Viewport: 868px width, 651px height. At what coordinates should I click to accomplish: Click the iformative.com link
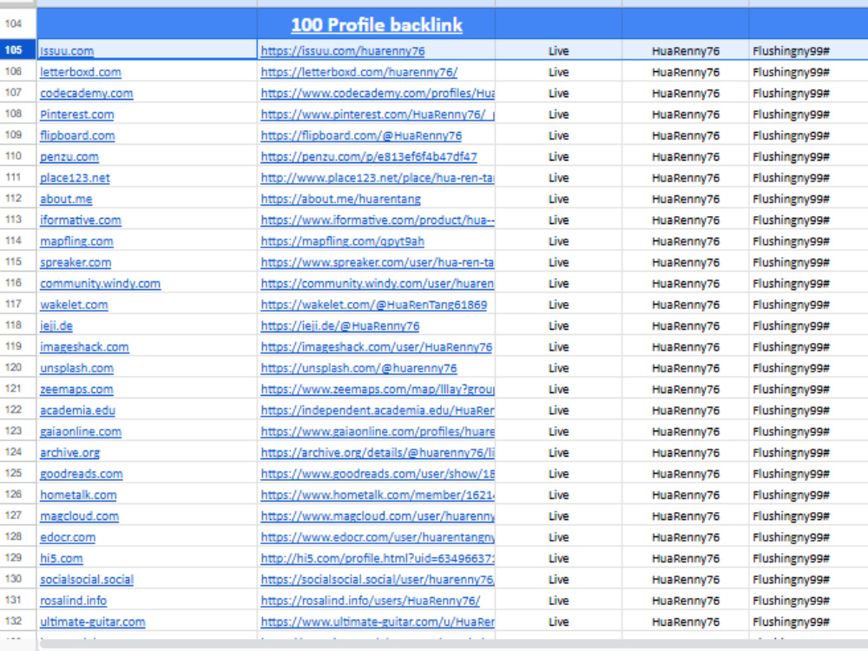pyautogui.click(x=80, y=220)
